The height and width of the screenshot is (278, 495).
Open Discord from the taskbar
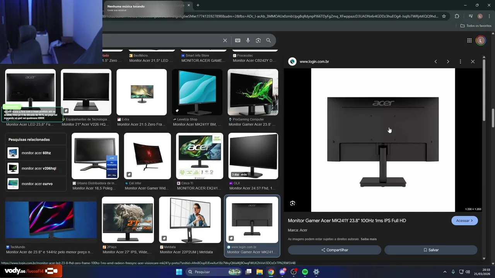pos(282,272)
